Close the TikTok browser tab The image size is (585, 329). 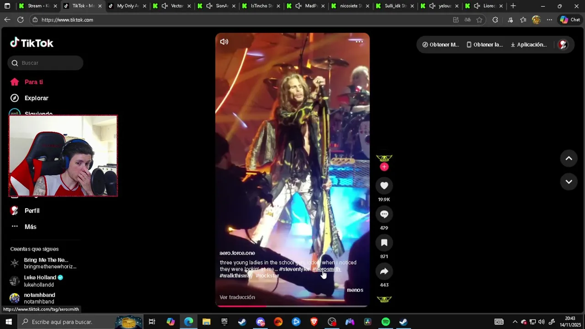tap(100, 6)
